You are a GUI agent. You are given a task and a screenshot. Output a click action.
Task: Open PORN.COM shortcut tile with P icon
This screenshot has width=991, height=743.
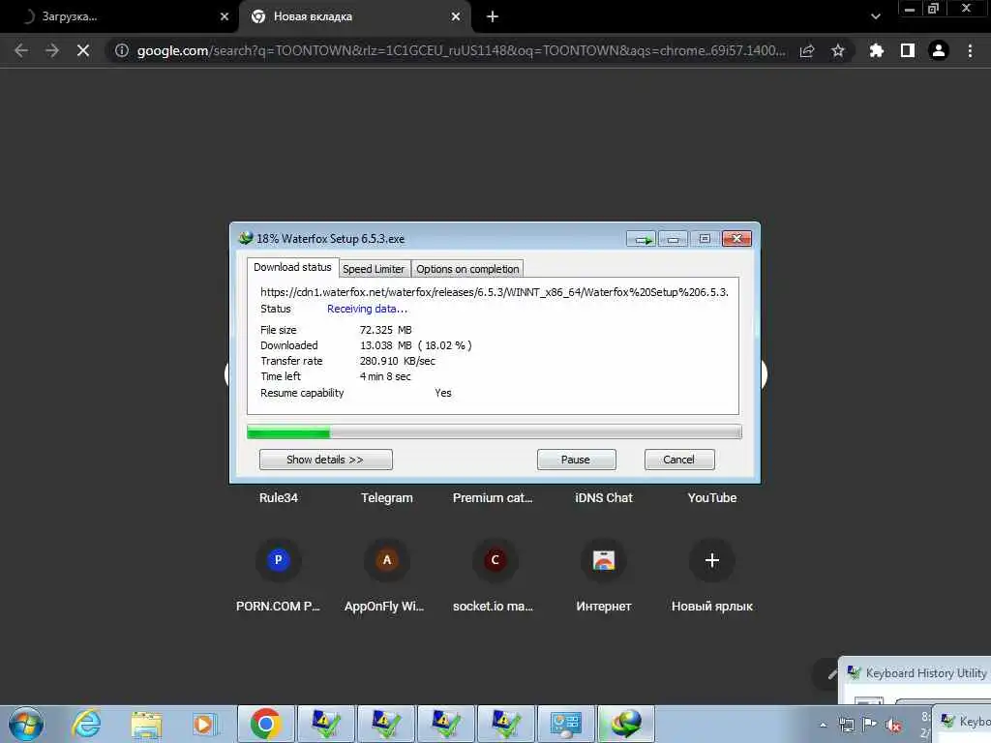tap(278, 560)
